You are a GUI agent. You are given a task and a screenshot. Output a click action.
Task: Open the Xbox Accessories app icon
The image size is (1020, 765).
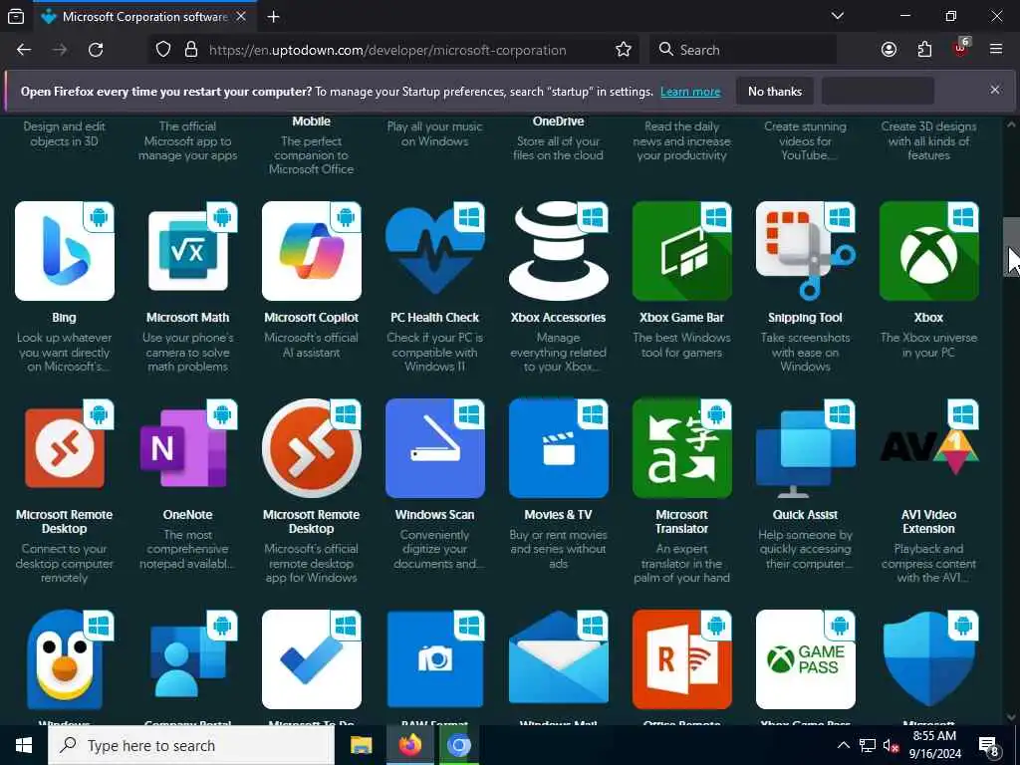(x=559, y=251)
